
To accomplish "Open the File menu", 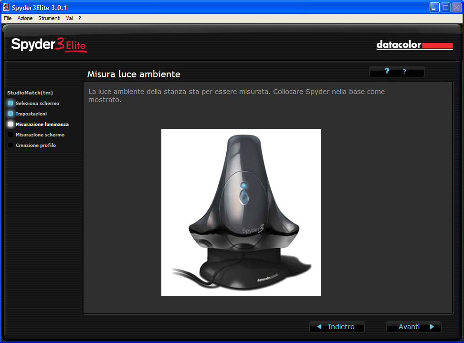I will pyautogui.click(x=8, y=18).
